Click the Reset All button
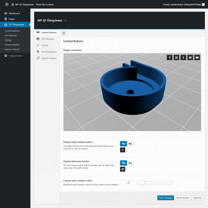208x208 pixels. click(197, 198)
